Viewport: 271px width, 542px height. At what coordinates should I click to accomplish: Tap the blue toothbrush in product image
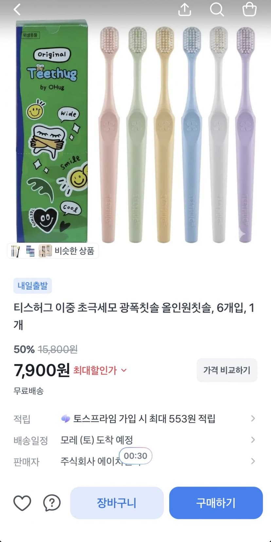(x=192, y=134)
